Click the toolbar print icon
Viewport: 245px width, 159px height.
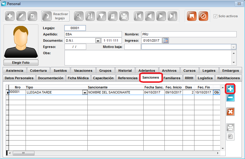point(124,16)
